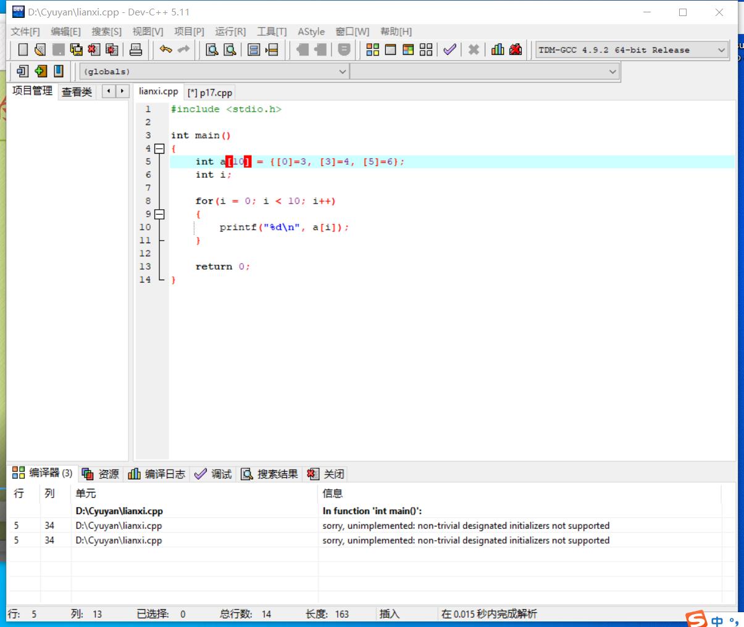Open the 编译日志 compile log tab
Viewport: 744px width, 627px height.
point(157,474)
